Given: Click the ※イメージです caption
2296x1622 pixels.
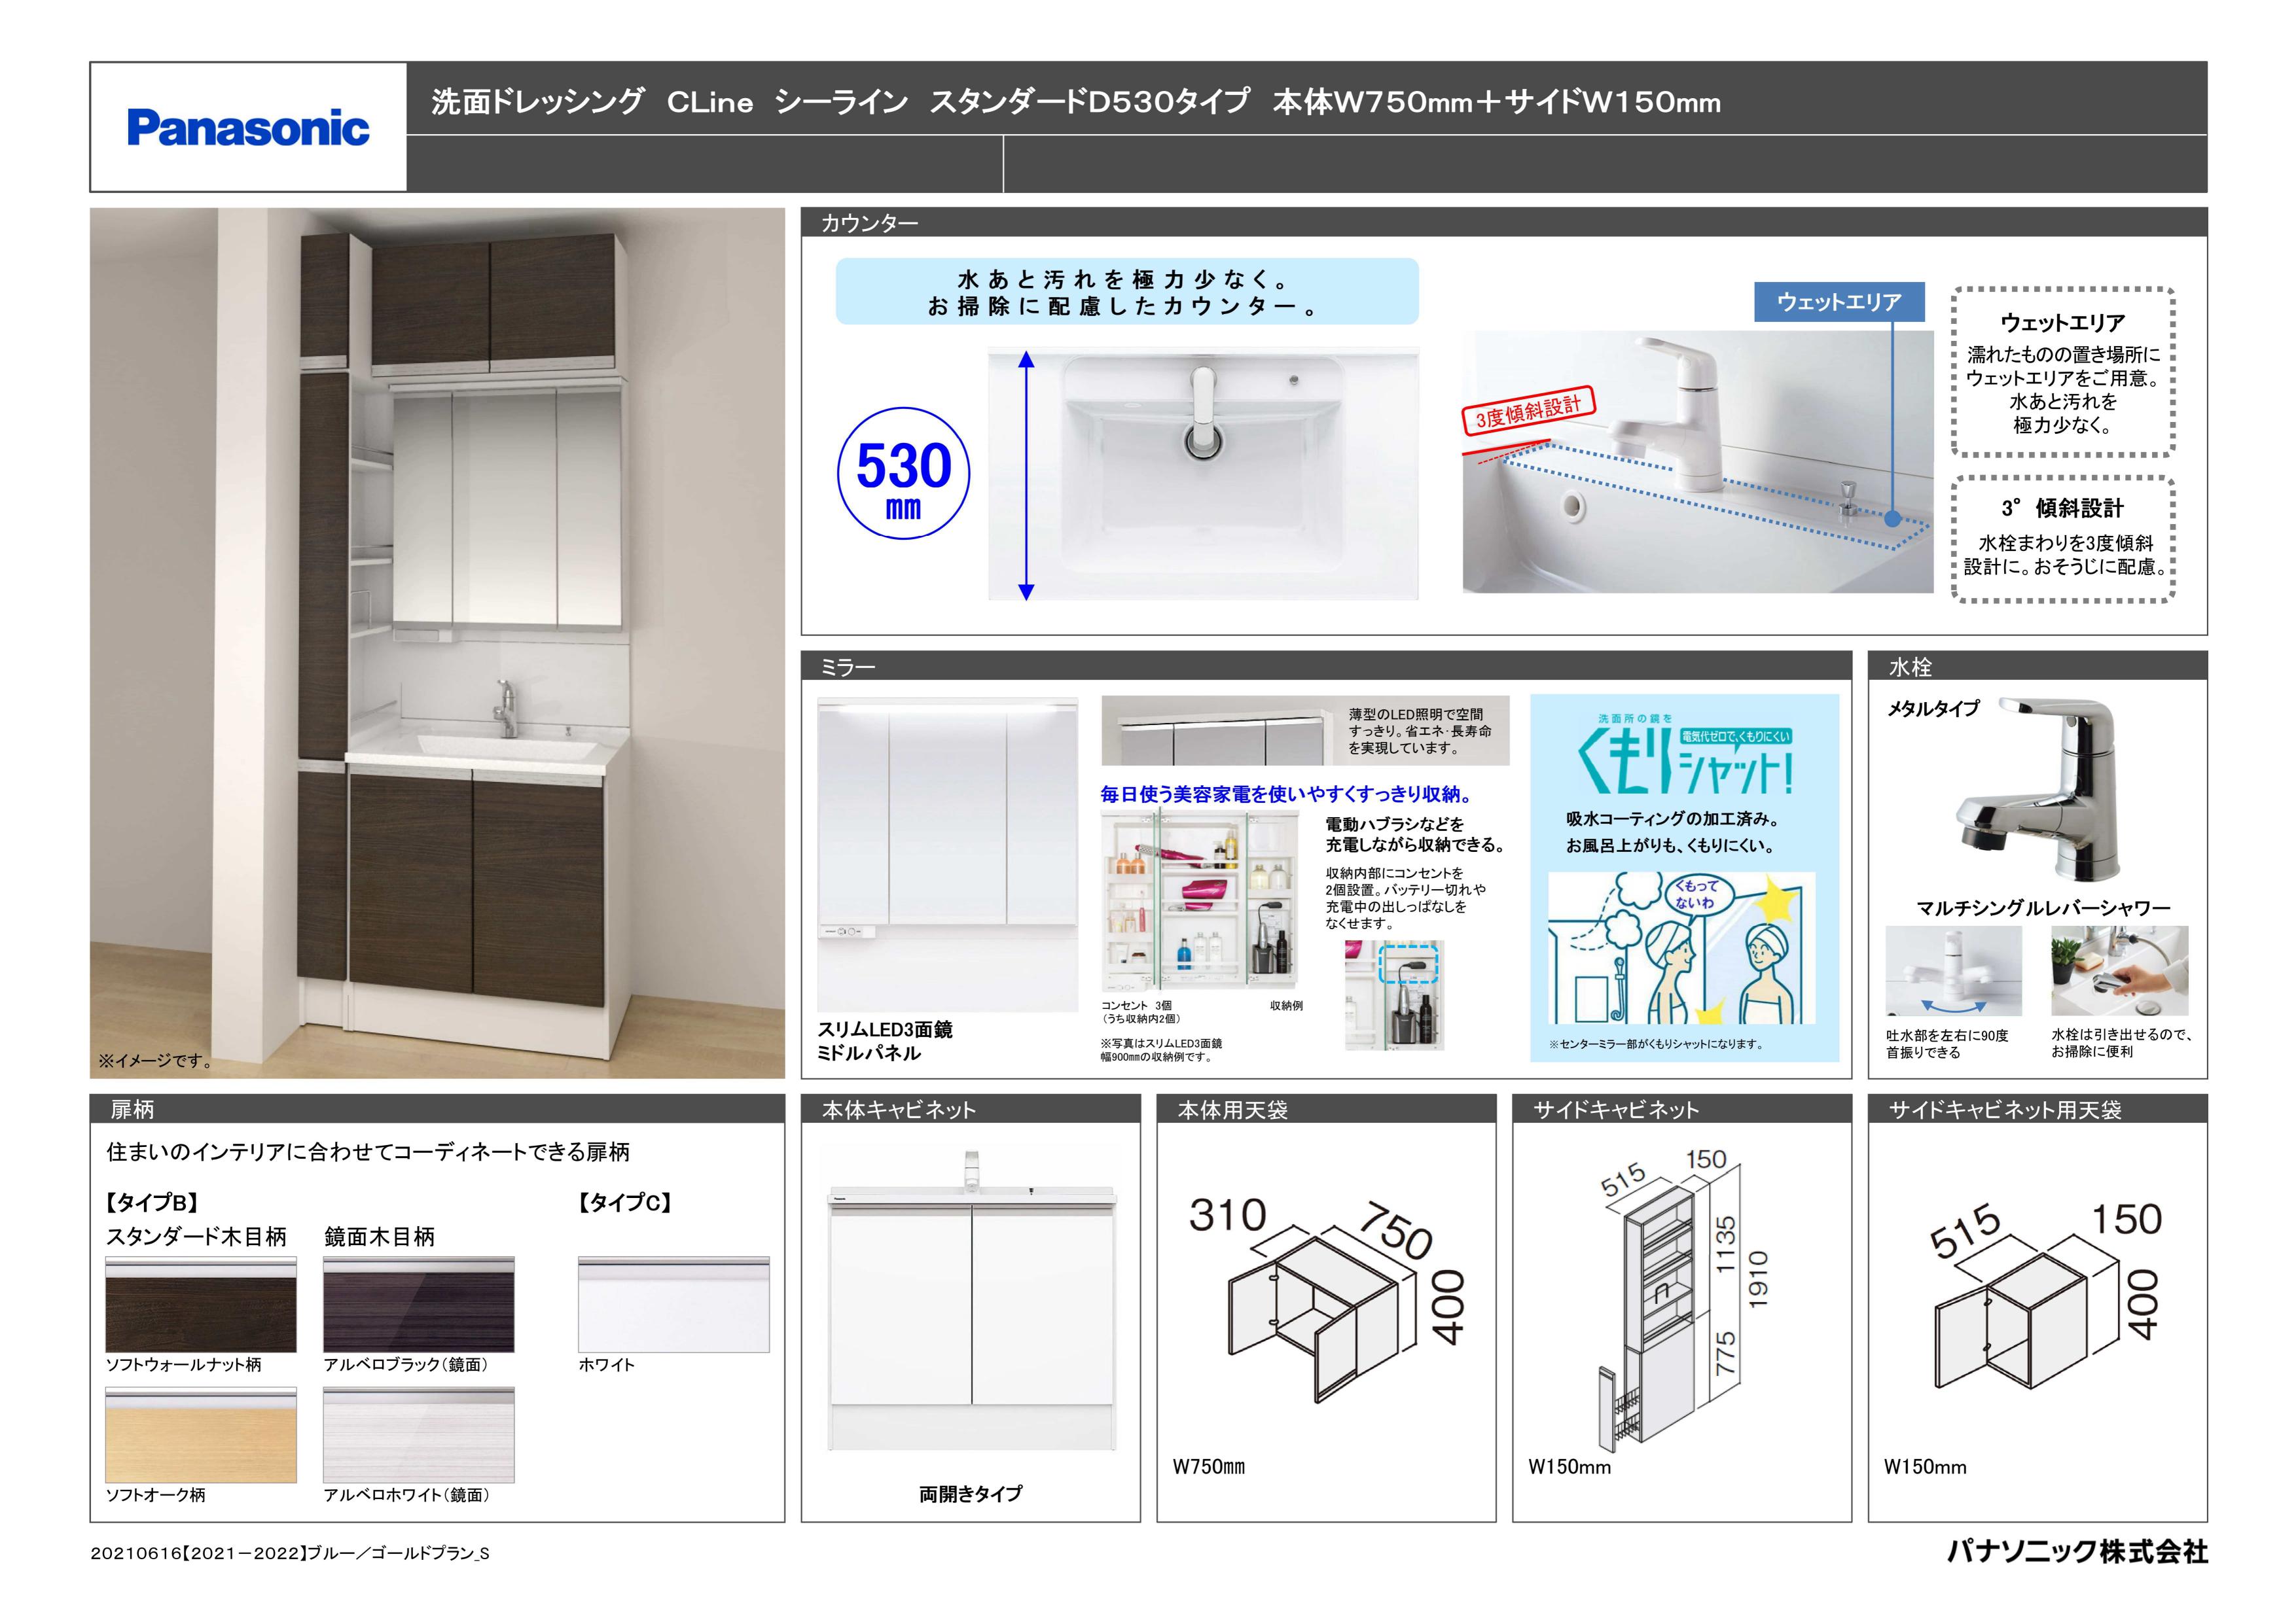Looking at the screenshot, I should 157,1061.
